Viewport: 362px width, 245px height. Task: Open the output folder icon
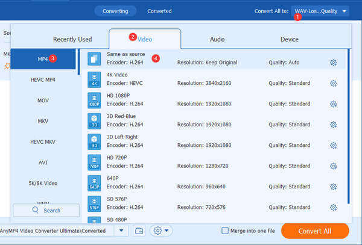tap(139, 231)
